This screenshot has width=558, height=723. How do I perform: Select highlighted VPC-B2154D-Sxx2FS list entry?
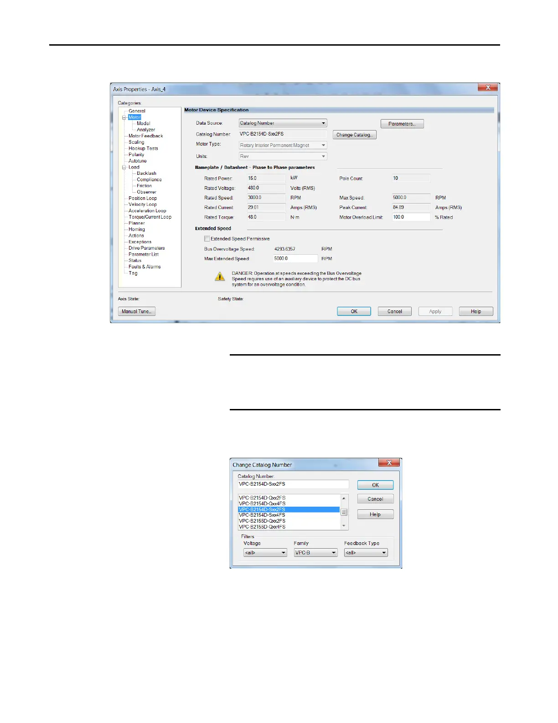pos(289,509)
